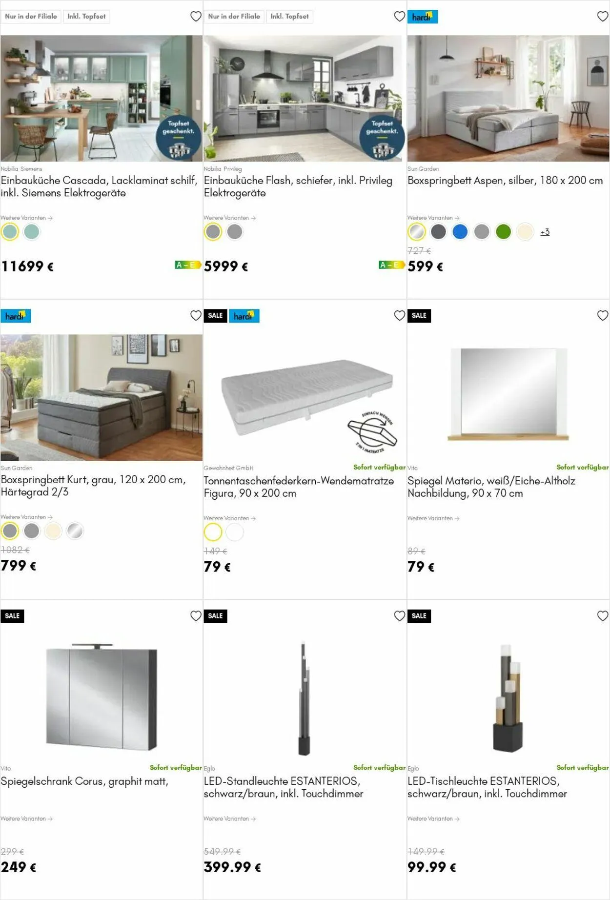Expand +3 more colors for Boxspringbett Aspen
Viewport: 610px width, 900px height.
pyautogui.click(x=545, y=232)
